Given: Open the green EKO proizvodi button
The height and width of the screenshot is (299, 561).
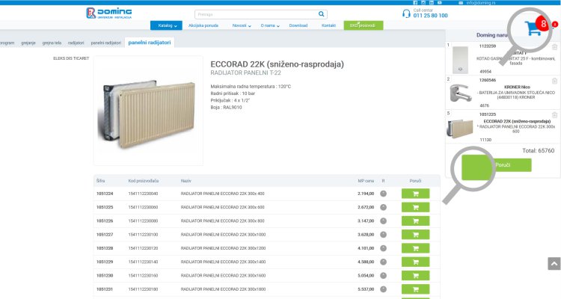Looking at the screenshot, I should pyautogui.click(x=363, y=25).
